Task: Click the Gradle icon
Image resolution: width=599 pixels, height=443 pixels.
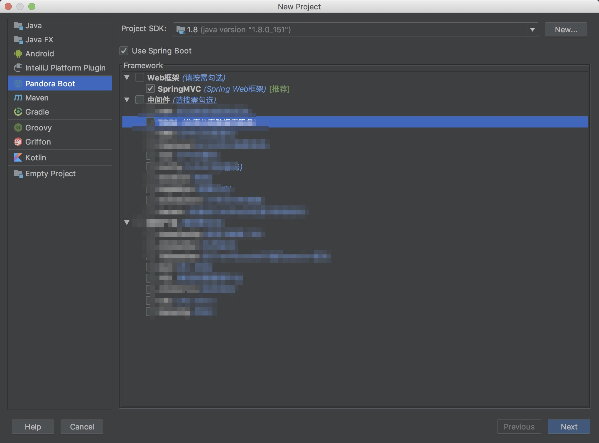Action: pos(18,112)
